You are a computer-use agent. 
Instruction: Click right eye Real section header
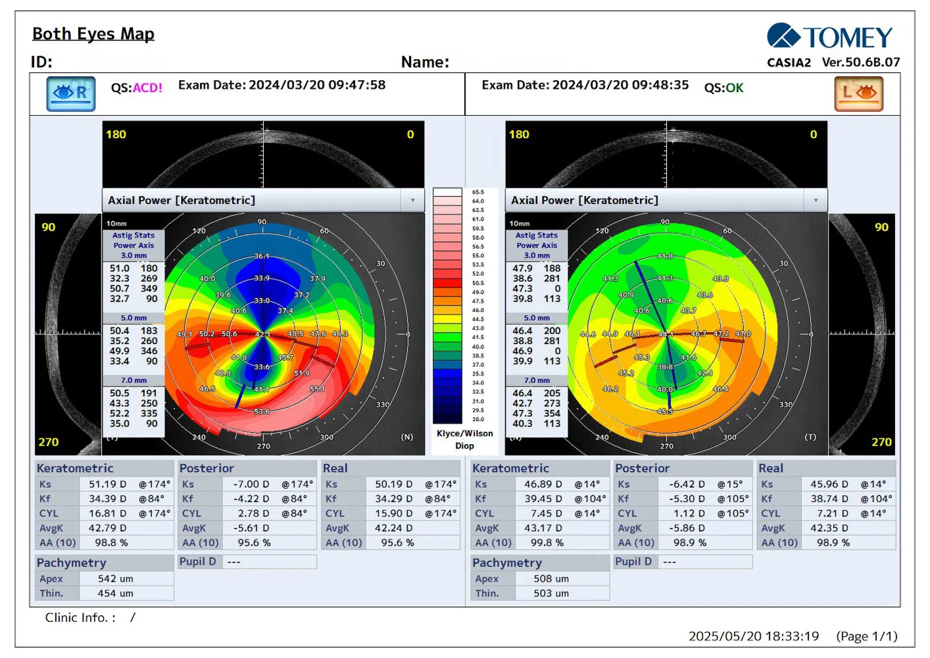click(x=391, y=468)
